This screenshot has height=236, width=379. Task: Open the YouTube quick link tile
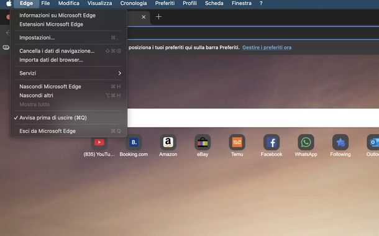(99, 142)
